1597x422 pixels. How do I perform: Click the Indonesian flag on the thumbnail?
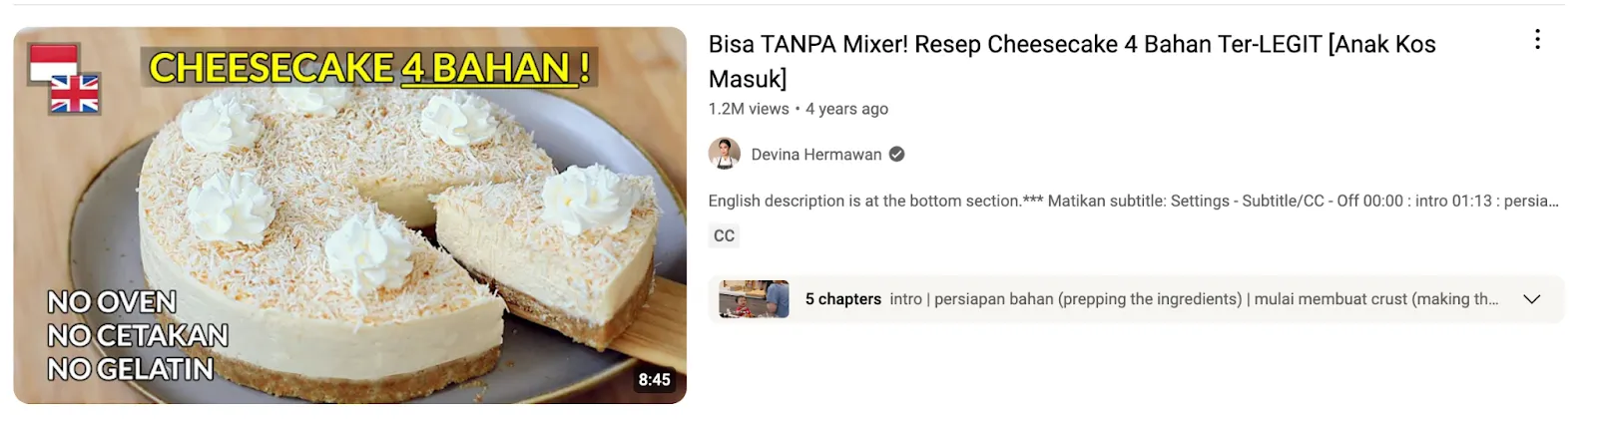(53, 62)
